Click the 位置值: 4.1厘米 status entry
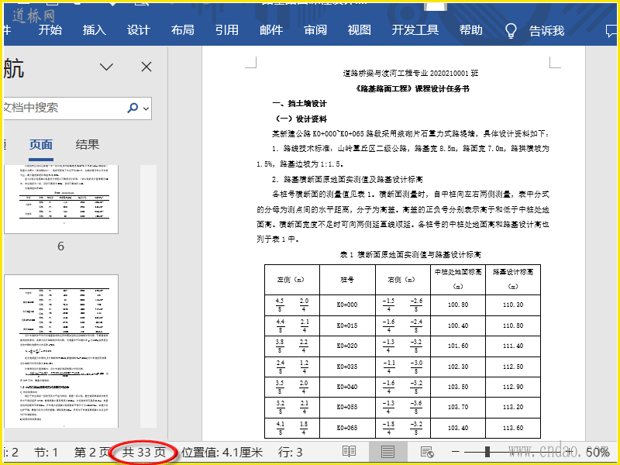The image size is (620, 465). coord(222,452)
